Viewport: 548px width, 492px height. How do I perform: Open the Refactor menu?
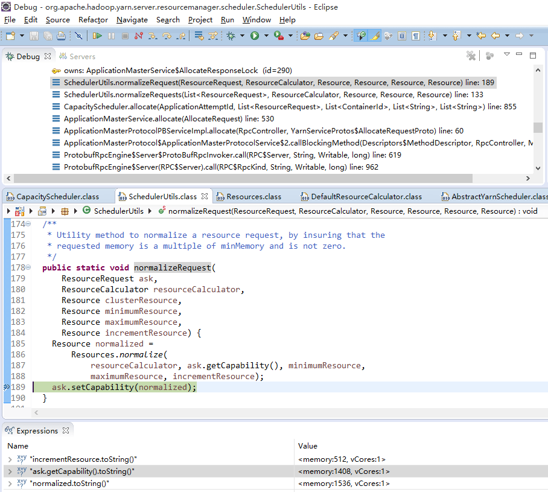point(93,20)
